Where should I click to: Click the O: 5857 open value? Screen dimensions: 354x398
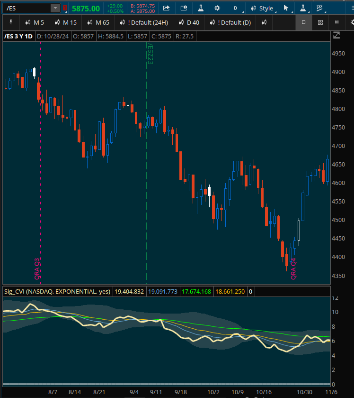[83, 37]
